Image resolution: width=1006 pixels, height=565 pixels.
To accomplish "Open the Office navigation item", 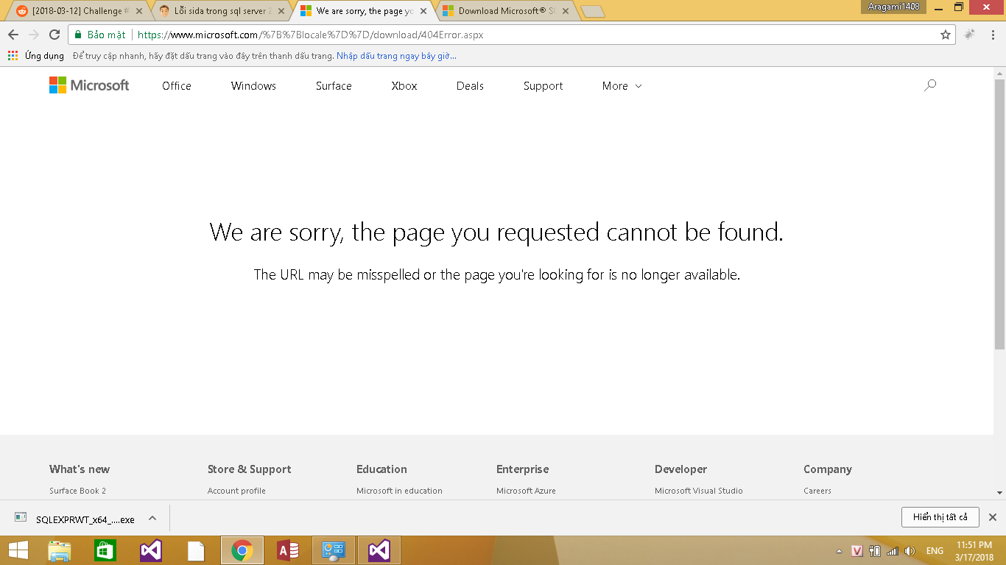I will click(177, 86).
